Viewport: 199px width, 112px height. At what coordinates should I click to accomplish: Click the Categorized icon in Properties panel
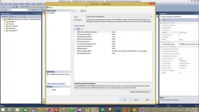(x=161, y=20)
